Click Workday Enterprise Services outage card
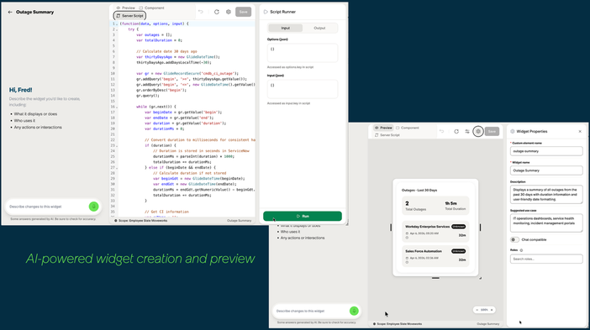Viewport: 590px width, 330px height. [435, 232]
